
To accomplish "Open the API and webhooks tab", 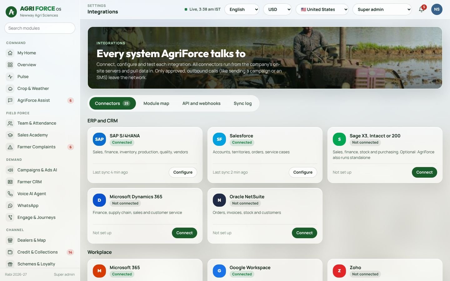I will click(x=202, y=103).
